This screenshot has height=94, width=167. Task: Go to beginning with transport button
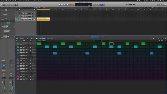65,5
